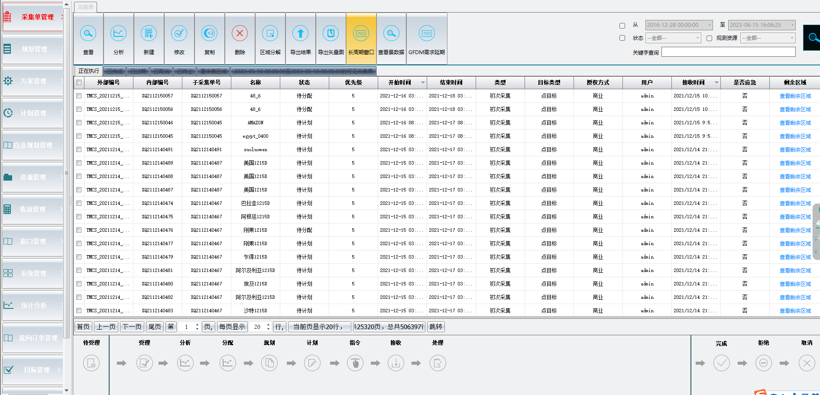Select the 修改 (edit) toolbar icon
The height and width of the screenshot is (395, 820).
pos(179,33)
